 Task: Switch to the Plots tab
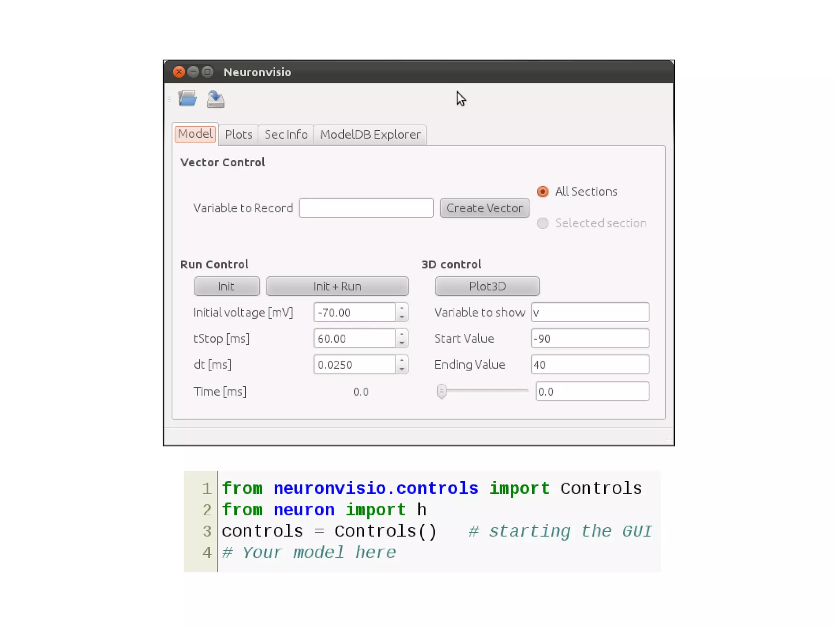[x=238, y=134]
